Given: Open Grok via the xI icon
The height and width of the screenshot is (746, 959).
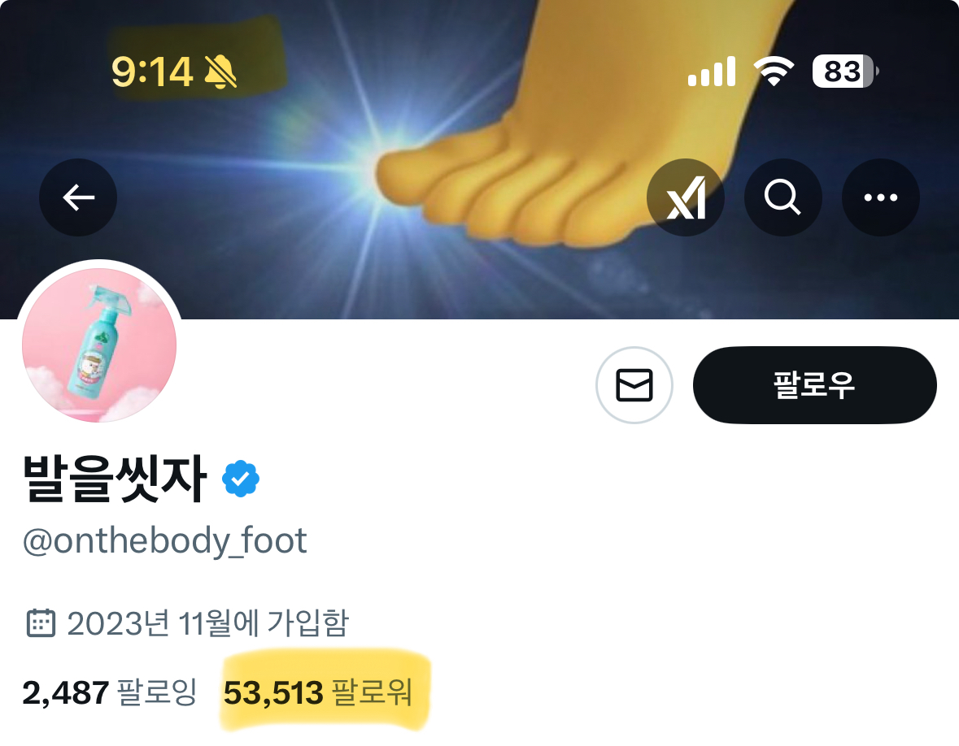Looking at the screenshot, I should pos(686,197).
